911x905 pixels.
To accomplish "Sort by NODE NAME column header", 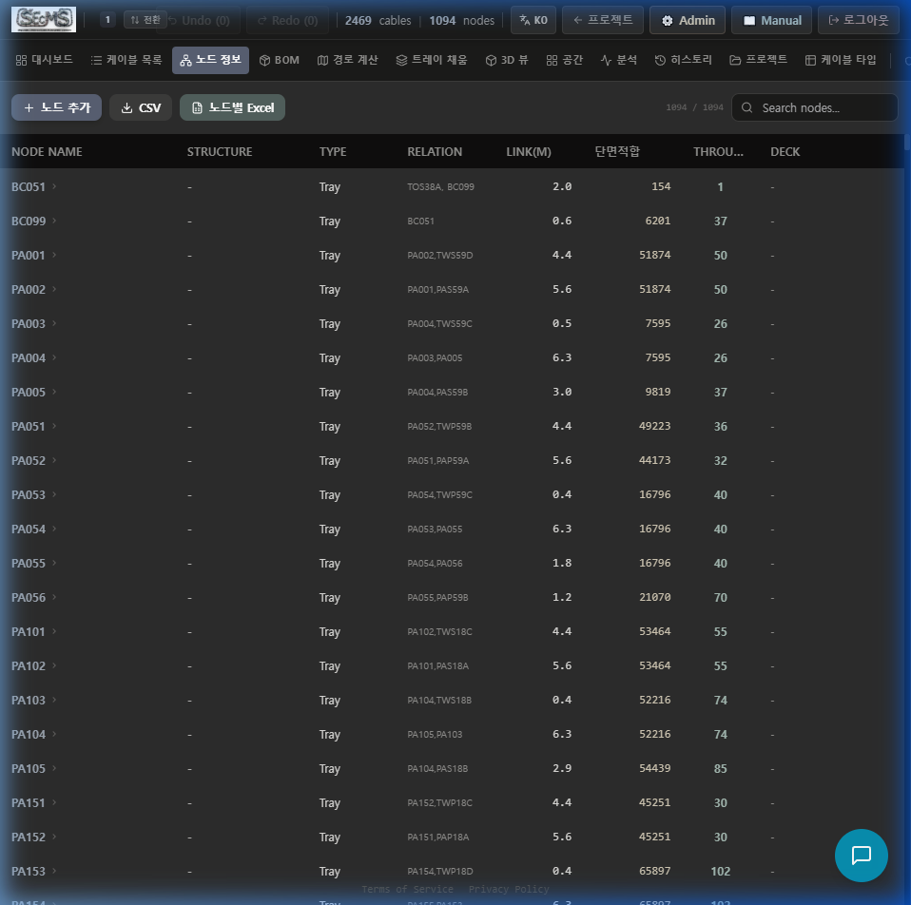I will click(47, 151).
